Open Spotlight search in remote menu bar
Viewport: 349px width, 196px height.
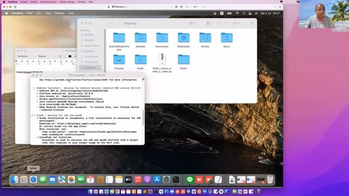click(x=244, y=13)
